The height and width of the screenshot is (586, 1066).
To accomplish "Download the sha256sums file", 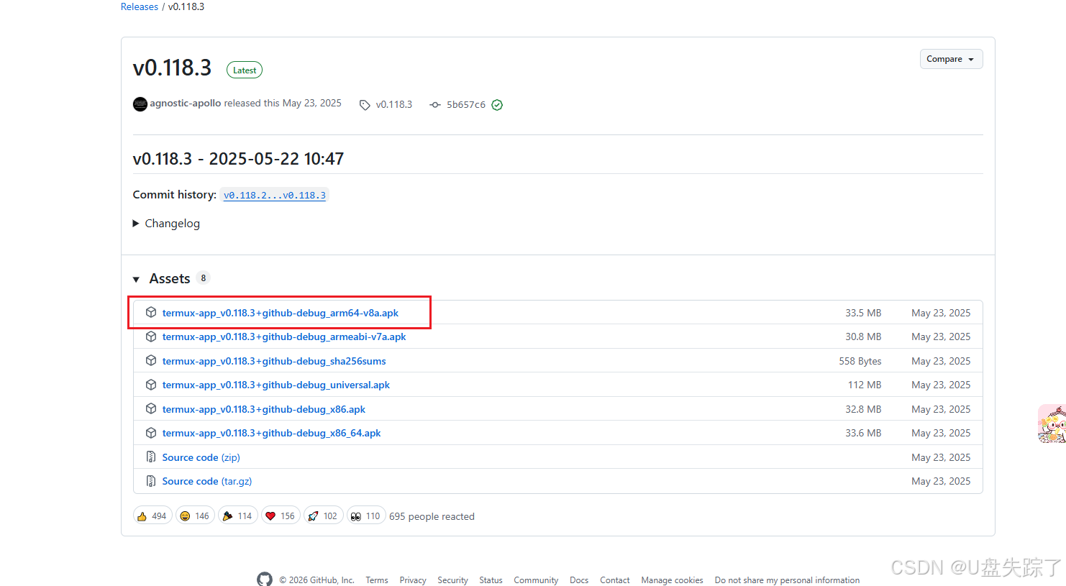I will tap(274, 361).
